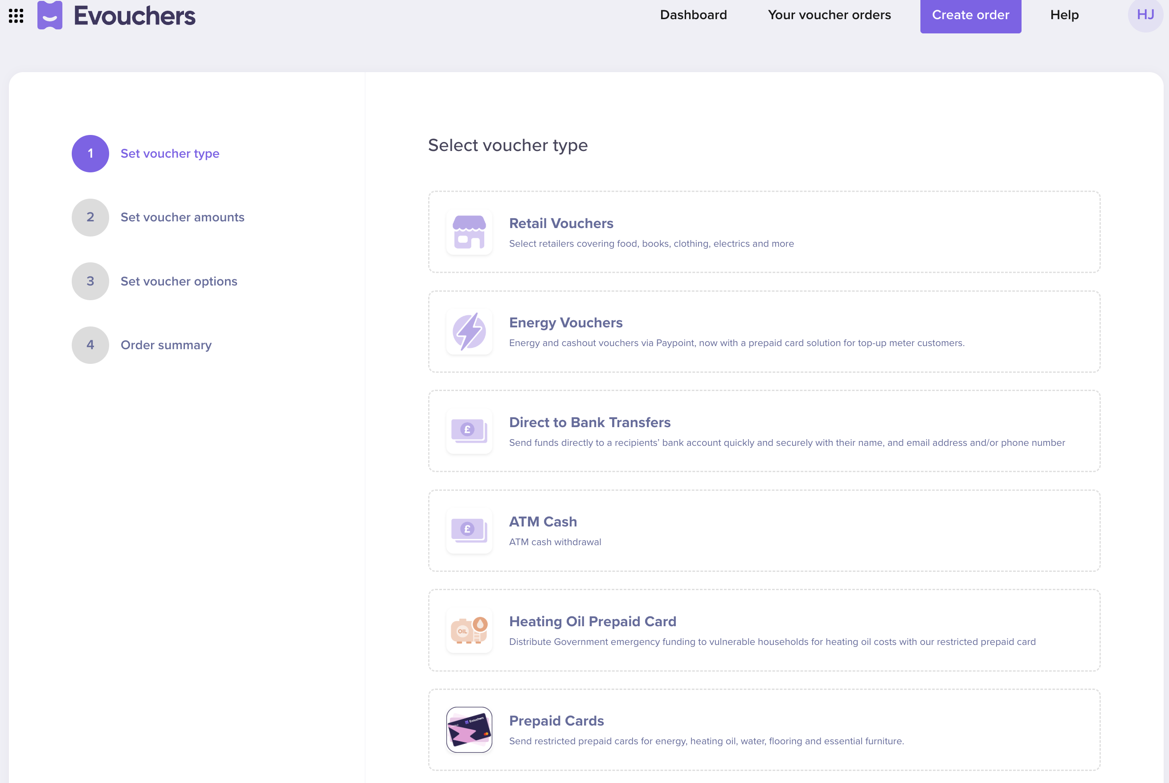The height and width of the screenshot is (783, 1169).
Task: Select step 3 circle for voucher options
Action: (x=90, y=281)
